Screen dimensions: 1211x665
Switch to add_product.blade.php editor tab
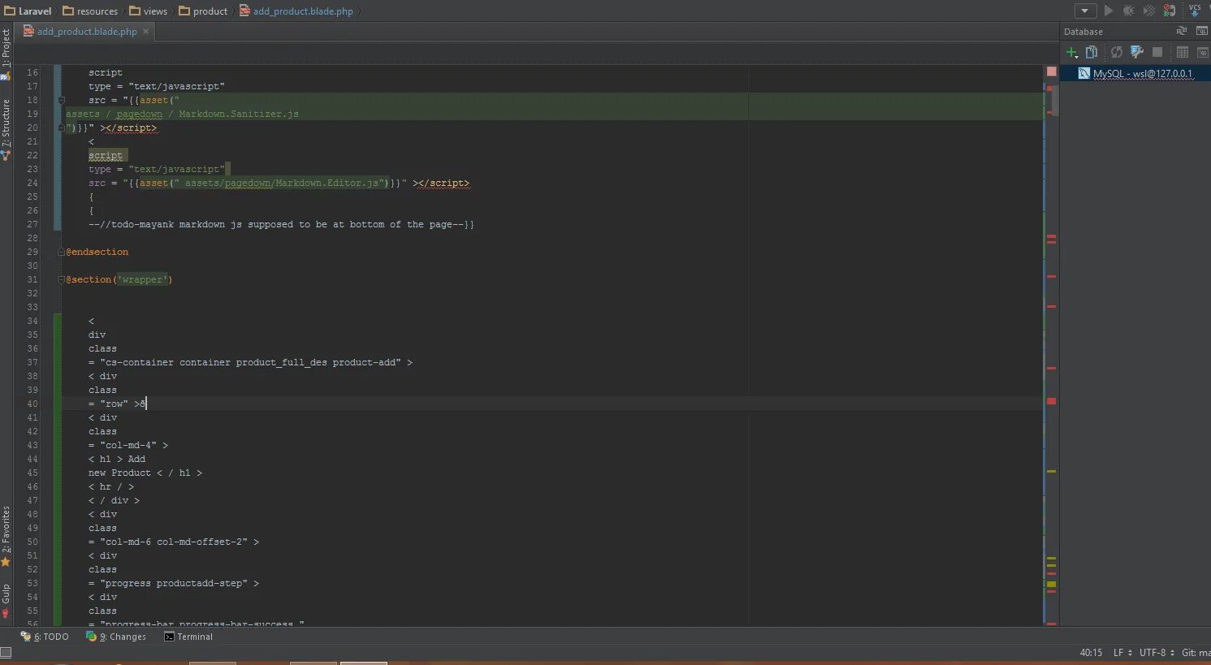pos(87,32)
